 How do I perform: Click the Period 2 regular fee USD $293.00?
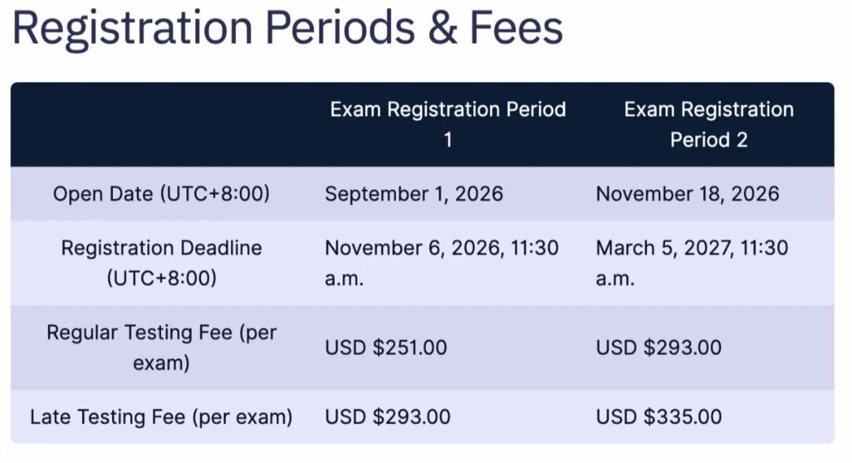pyautogui.click(x=659, y=347)
